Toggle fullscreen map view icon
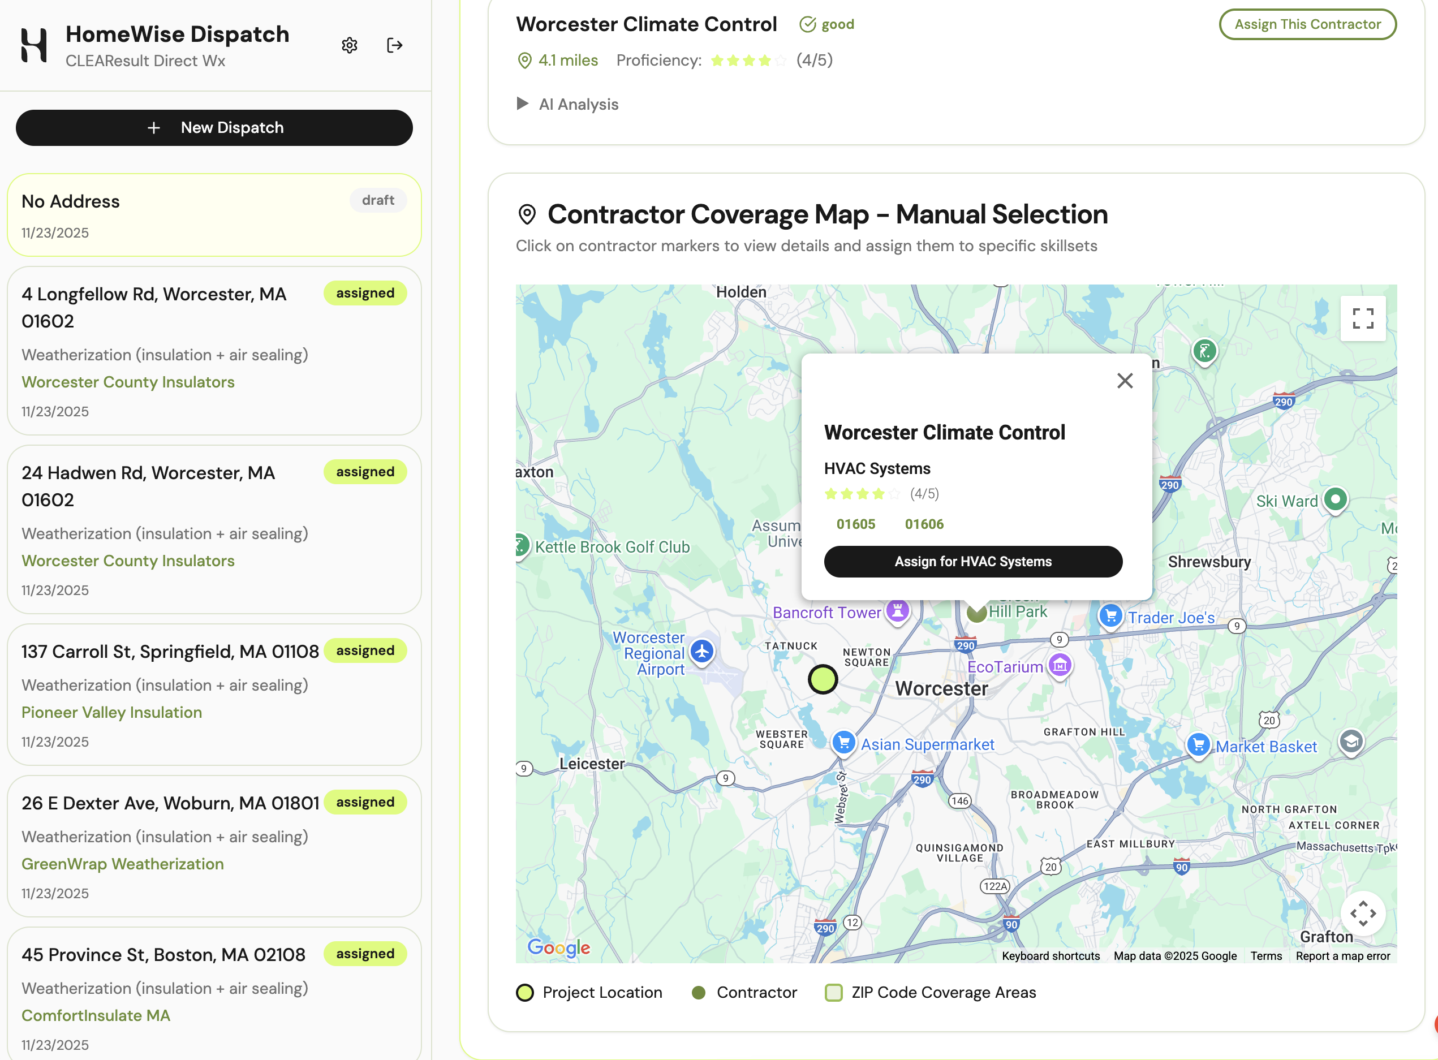Screen dimensions: 1438x1060 (x=1362, y=318)
